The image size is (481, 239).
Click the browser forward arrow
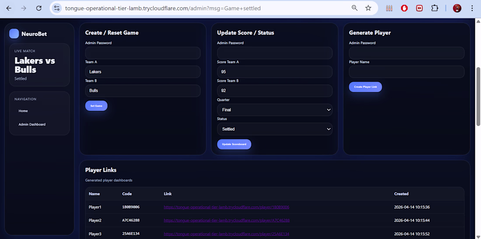(x=24, y=8)
